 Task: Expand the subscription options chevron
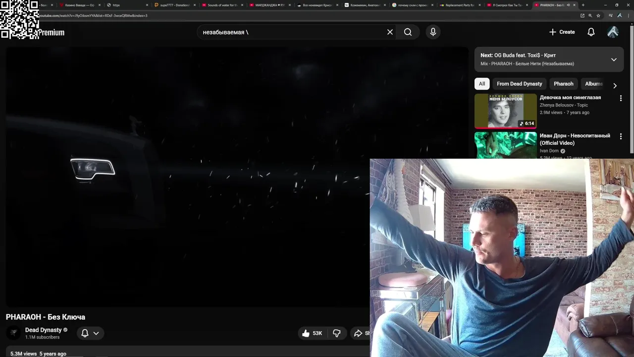[x=96, y=333]
